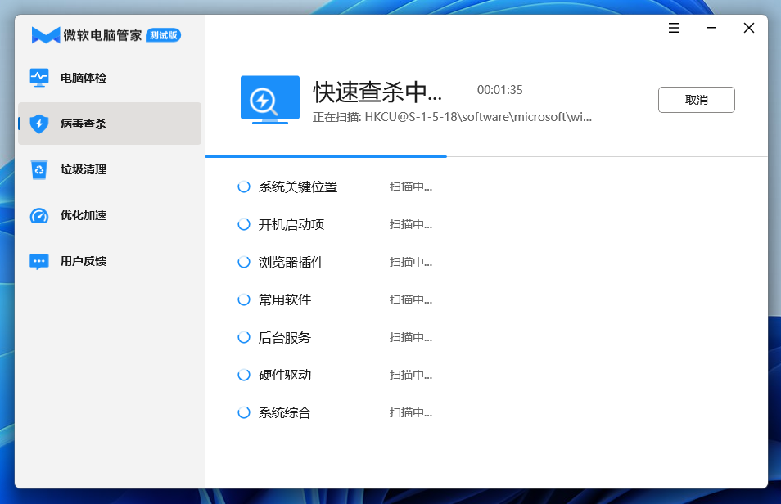Click the spinner beside 系统关键位置
The image size is (781, 504).
click(244, 187)
